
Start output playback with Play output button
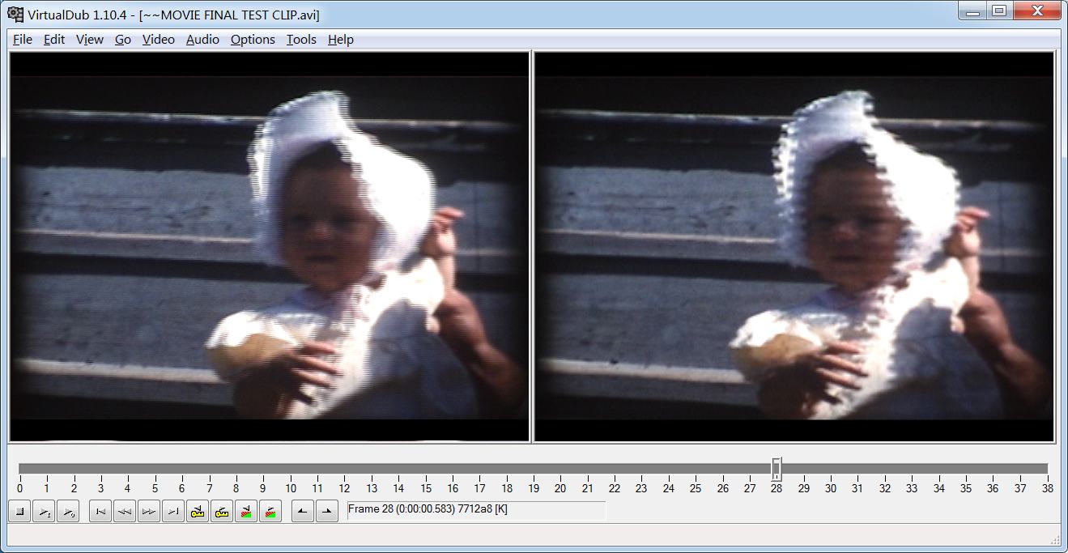[x=68, y=511]
